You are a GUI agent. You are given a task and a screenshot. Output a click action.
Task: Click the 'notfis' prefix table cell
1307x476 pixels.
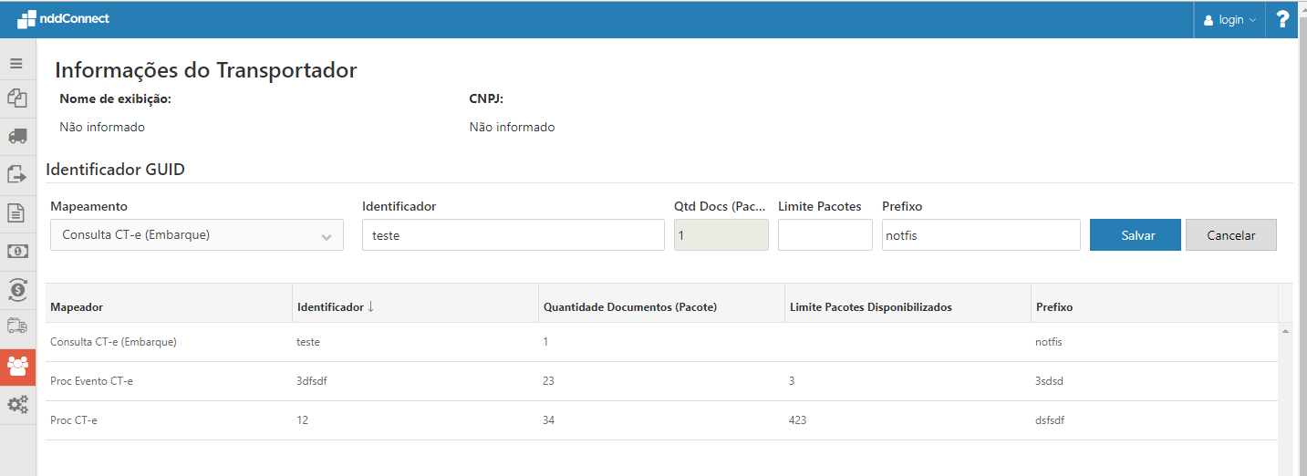pos(1049,342)
